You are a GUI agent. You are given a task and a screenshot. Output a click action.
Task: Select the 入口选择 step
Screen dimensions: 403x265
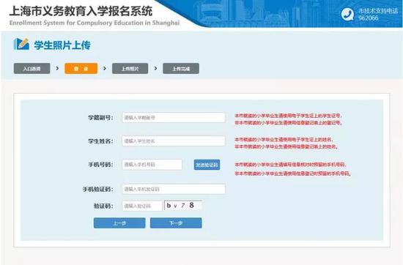(32, 69)
